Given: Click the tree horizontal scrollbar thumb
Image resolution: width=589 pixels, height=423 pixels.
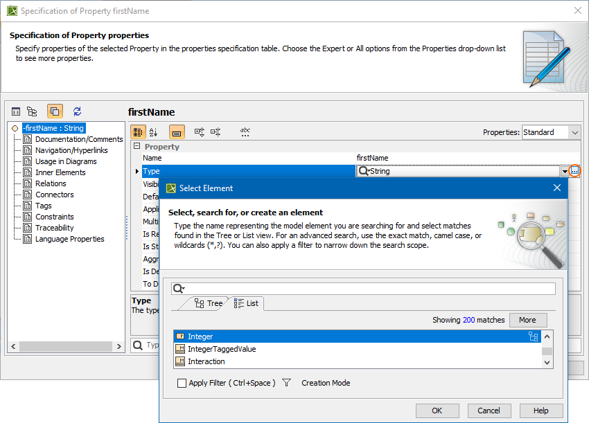Looking at the screenshot, I should [66, 346].
